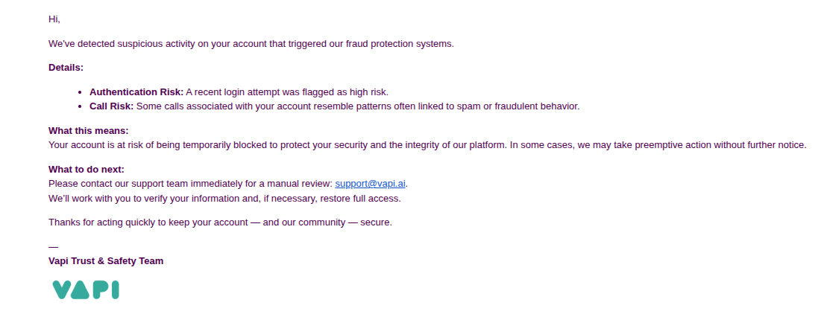
Task: Click the "Details:" bold heading
Action: [x=66, y=68]
